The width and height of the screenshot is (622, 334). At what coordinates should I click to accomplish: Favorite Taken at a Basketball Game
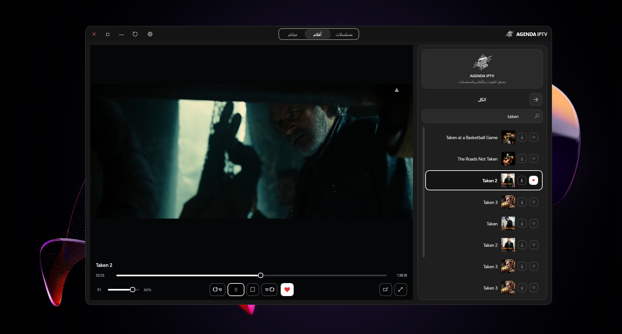[534, 137]
